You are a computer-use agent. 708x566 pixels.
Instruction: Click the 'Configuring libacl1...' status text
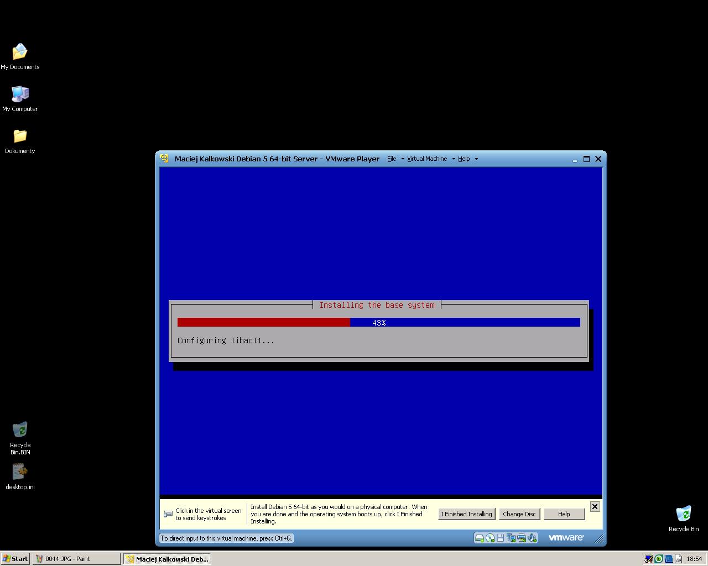226,340
